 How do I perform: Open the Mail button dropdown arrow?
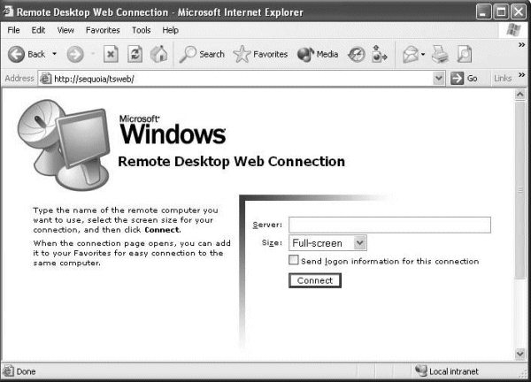coord(423,54)
